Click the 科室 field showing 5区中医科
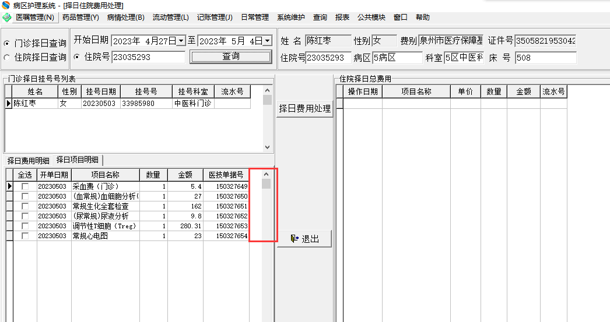The width and height of the screenshot is (610, 322). (x=464, y=58)
